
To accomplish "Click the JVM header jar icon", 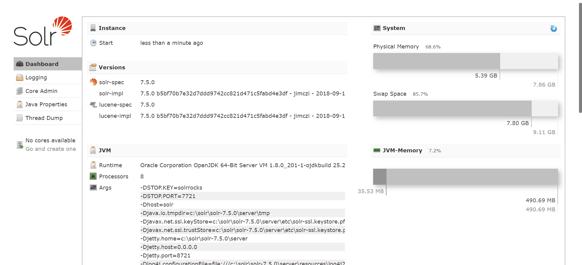I will click(x=93, y=150).
